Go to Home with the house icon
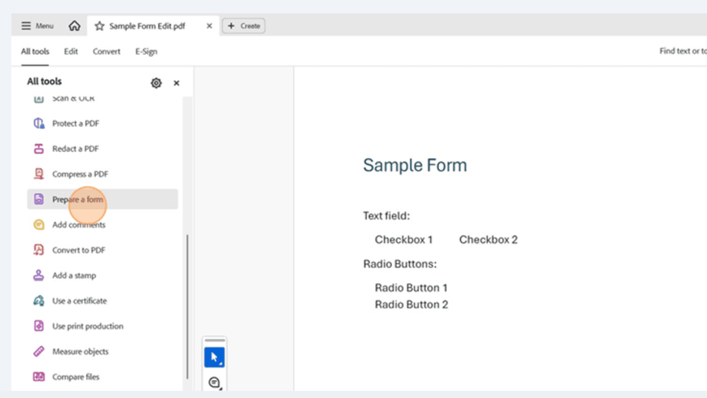This screenshot has height=398, width=707. pos(74,25)
